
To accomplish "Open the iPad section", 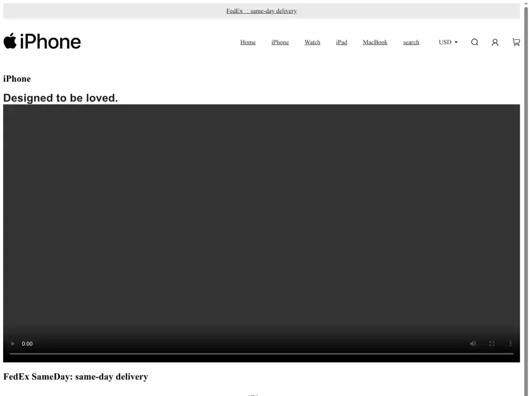I will (x=341, y=42).
